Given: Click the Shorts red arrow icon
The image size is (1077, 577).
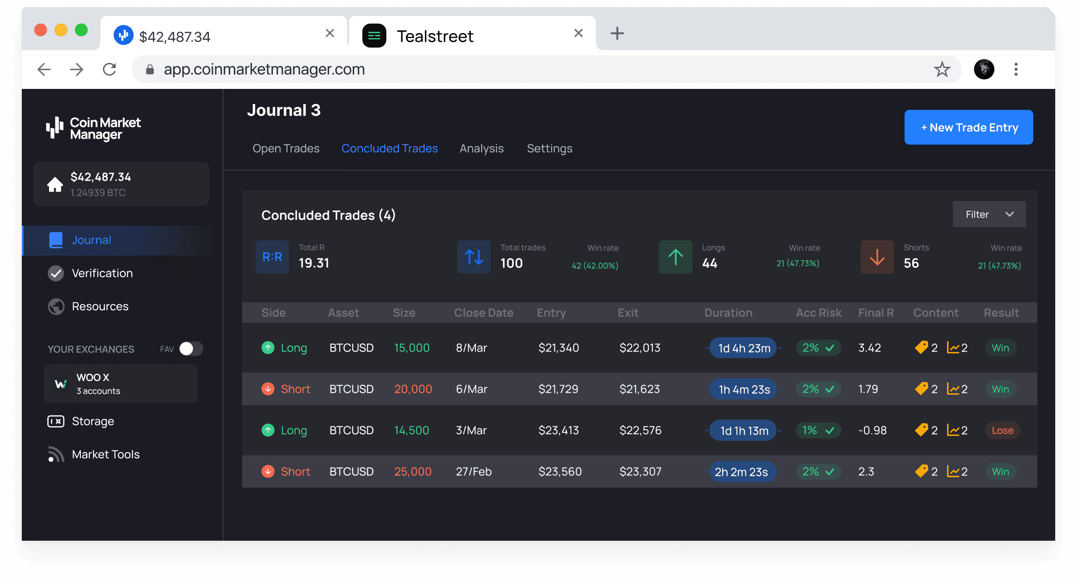Looking at the screenshot, I should point(877,257).
